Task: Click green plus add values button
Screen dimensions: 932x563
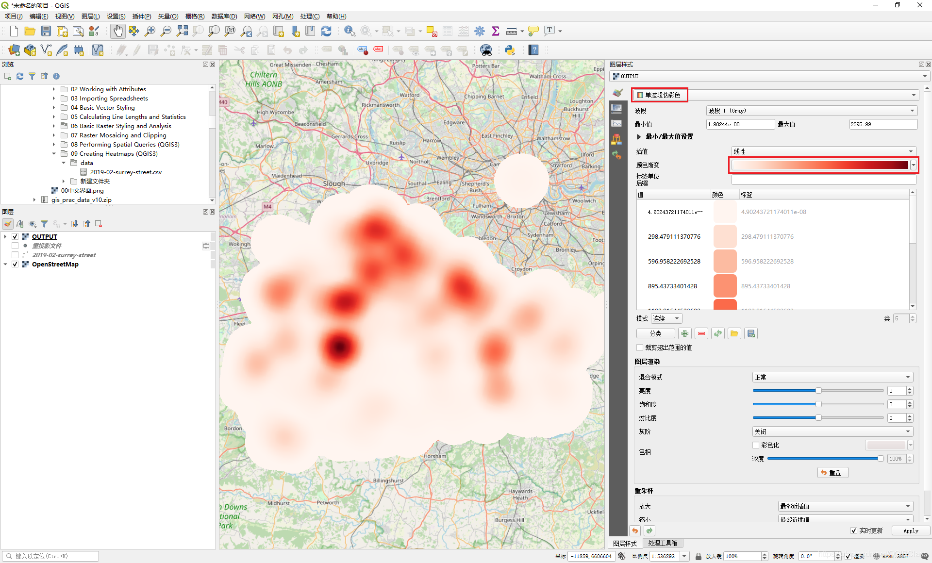Action: [x=684, y=333]
